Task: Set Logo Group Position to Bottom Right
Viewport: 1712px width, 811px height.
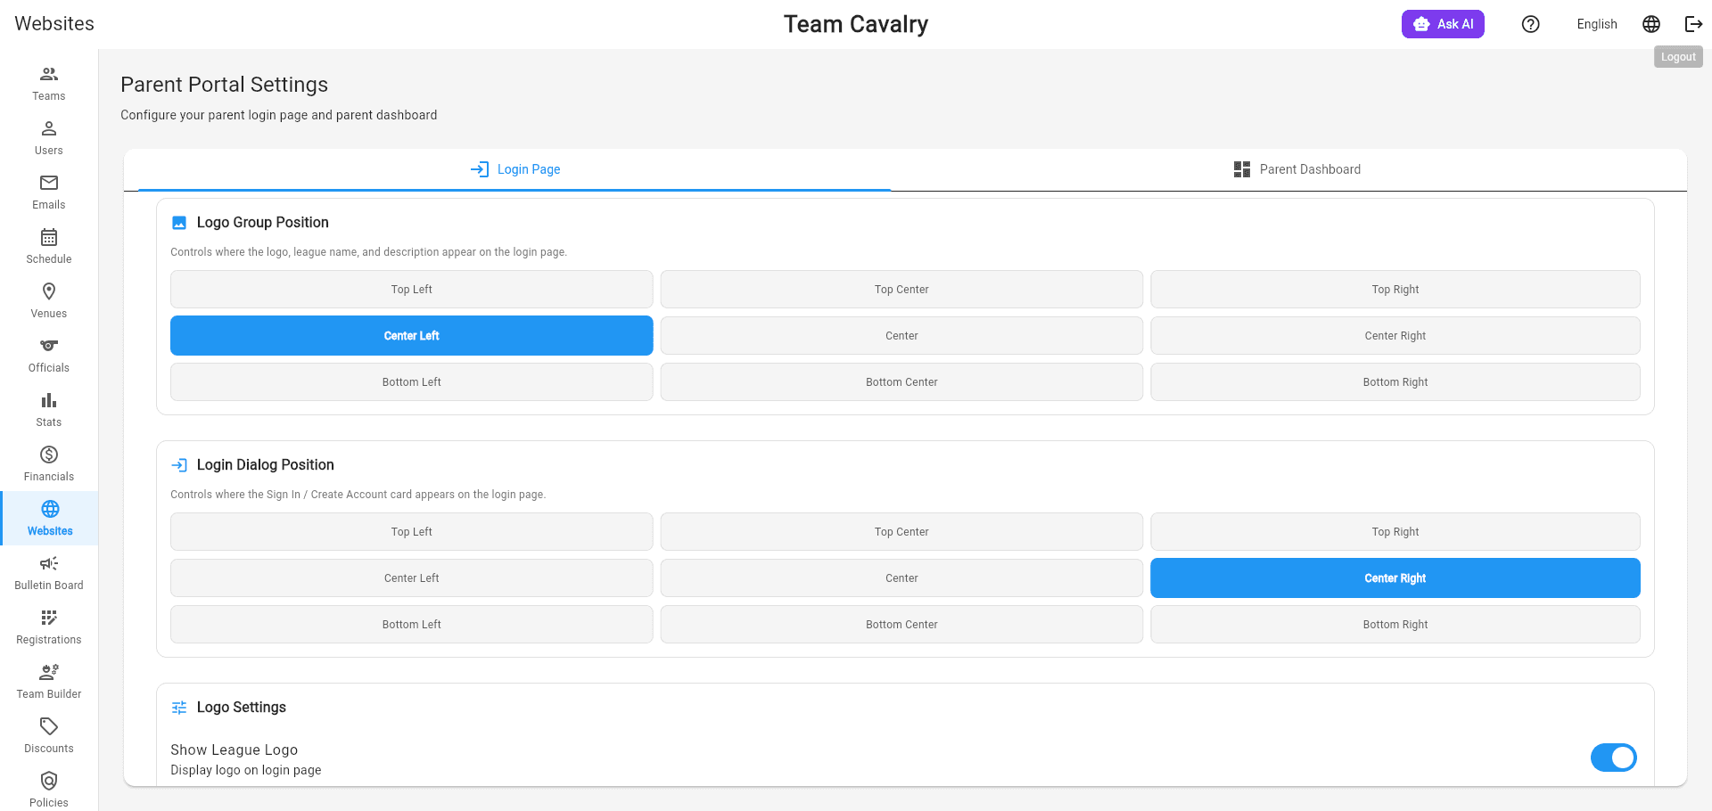Action: [1395, 382]
